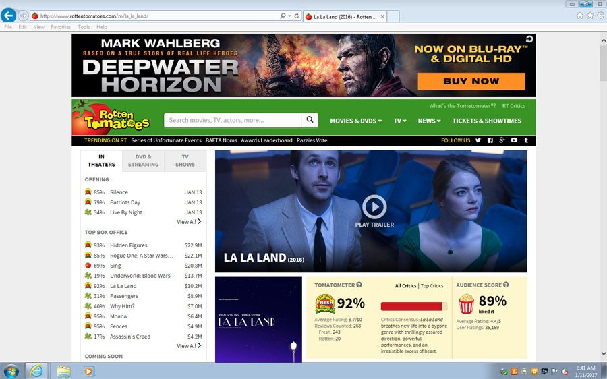Open the Favorites menu
Screen dimensions: 607x379
click(x=61, y=27)
